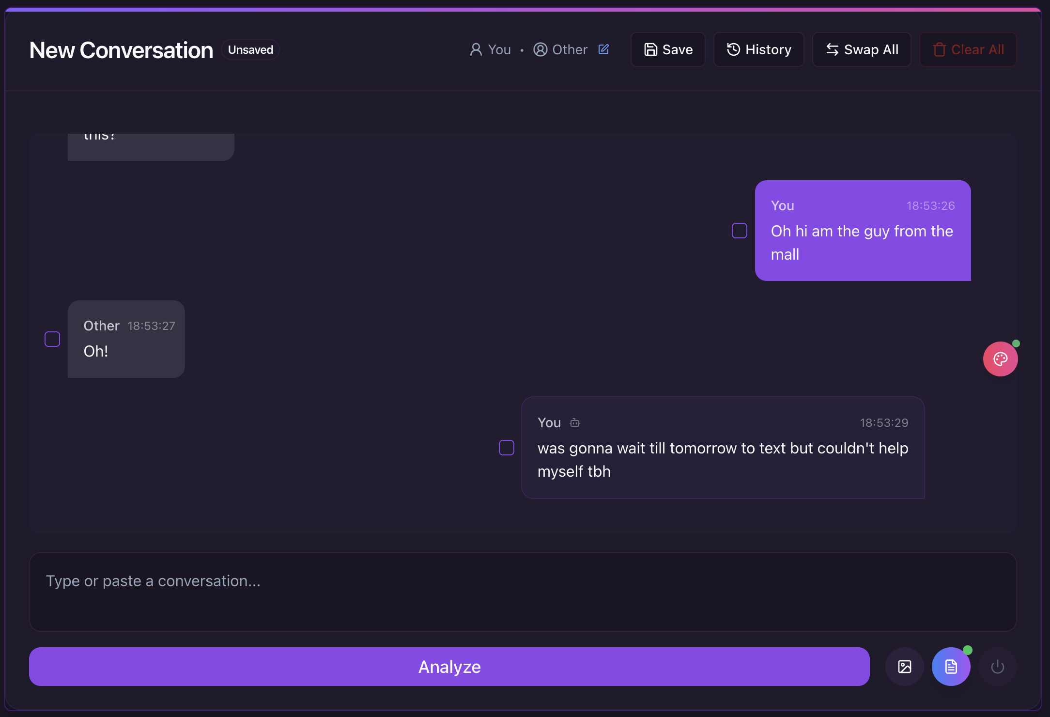This screenshot has width=1050, height=717.
Task: Click the Analyze button
Action: (449, 667)
